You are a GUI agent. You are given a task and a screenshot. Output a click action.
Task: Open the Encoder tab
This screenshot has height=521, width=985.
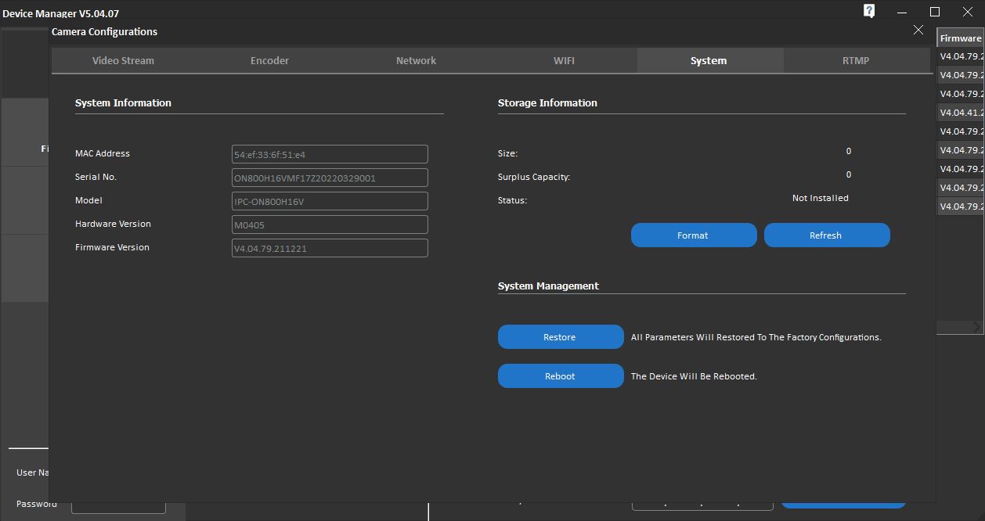pos(269,60)
